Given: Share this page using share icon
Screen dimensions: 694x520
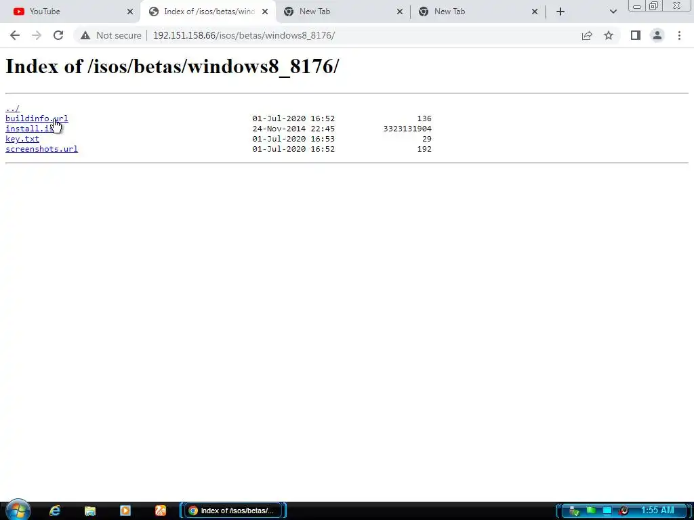Looking at the screenshot, I should click(x=587, y=35).
